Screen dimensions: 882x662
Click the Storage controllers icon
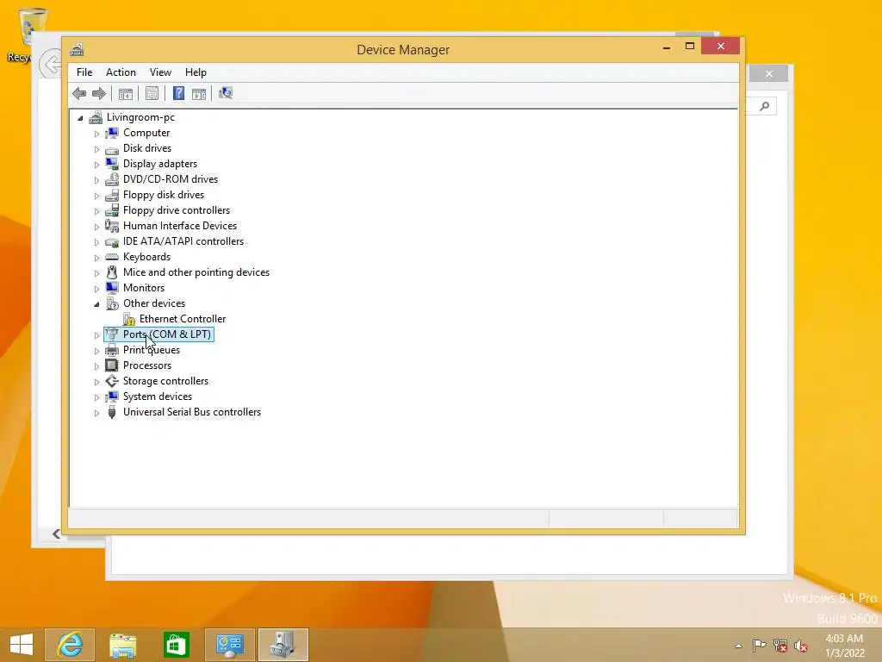(x=112, y=381)
